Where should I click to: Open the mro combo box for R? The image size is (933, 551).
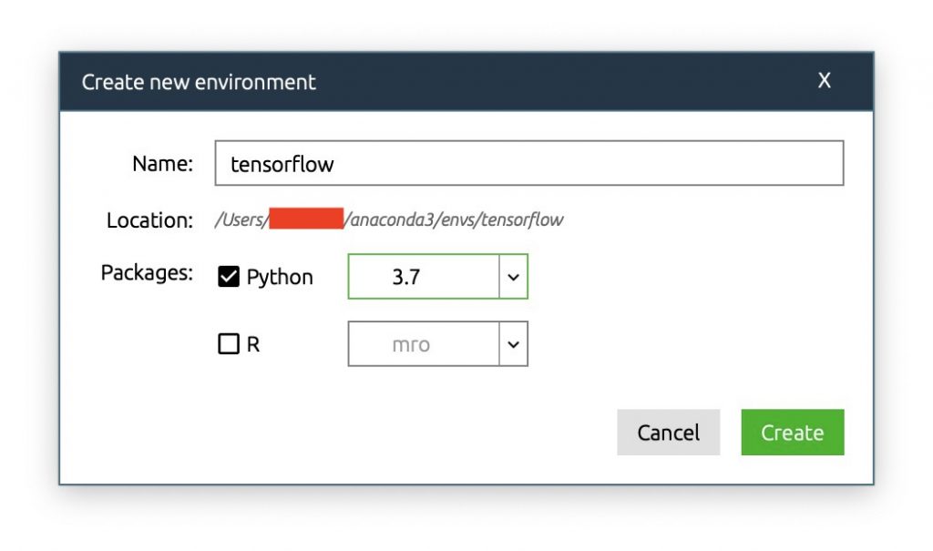coord(438,344)
